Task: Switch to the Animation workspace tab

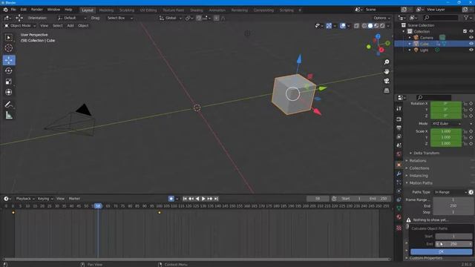Action: (x=217, y=10)
